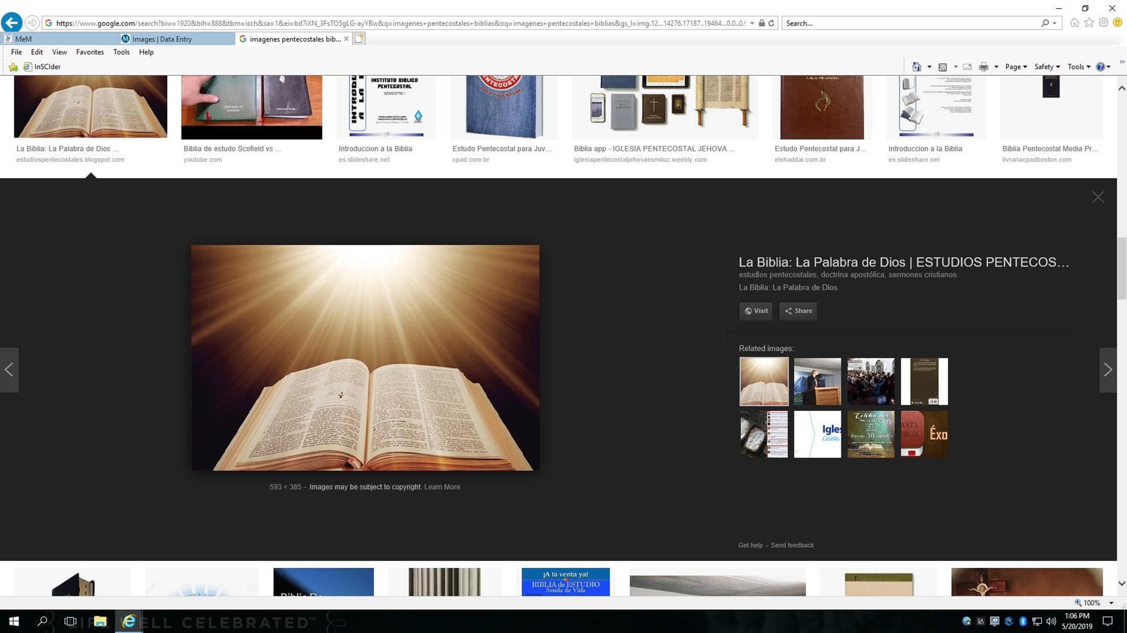The width and height of the screenshot is (1127, 633).
Task: Open the command bar Tools dropdown
Action: point(1078,67)
